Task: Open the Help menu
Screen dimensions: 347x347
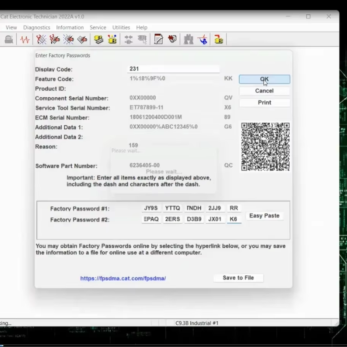Action: tap(141, 28)
